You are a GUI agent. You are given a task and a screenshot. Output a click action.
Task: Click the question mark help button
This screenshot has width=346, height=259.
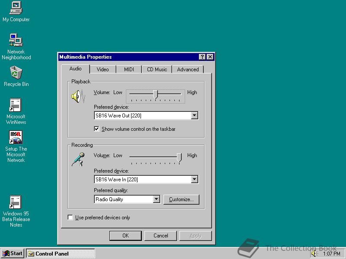[202, 57]
